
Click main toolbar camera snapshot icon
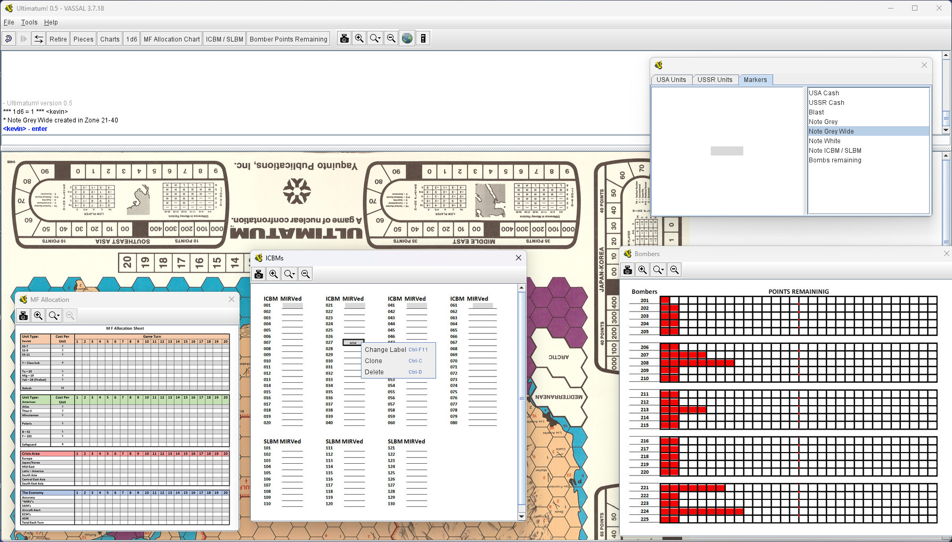tap(344, 39)
